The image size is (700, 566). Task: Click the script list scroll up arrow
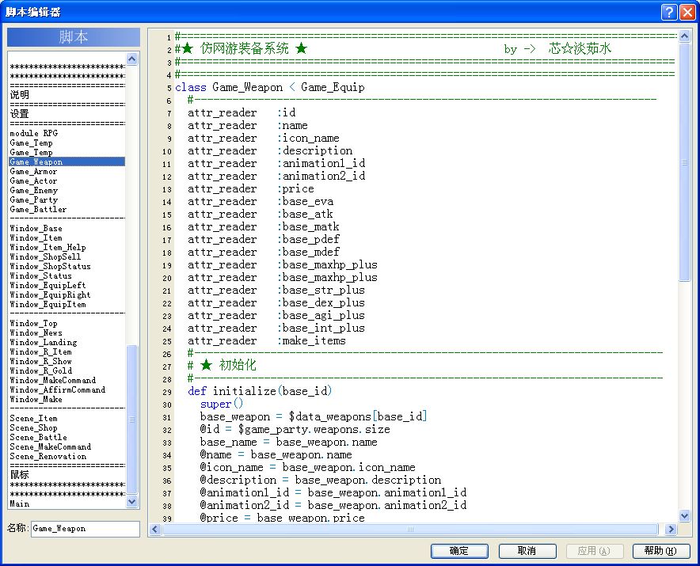(131, 59)
